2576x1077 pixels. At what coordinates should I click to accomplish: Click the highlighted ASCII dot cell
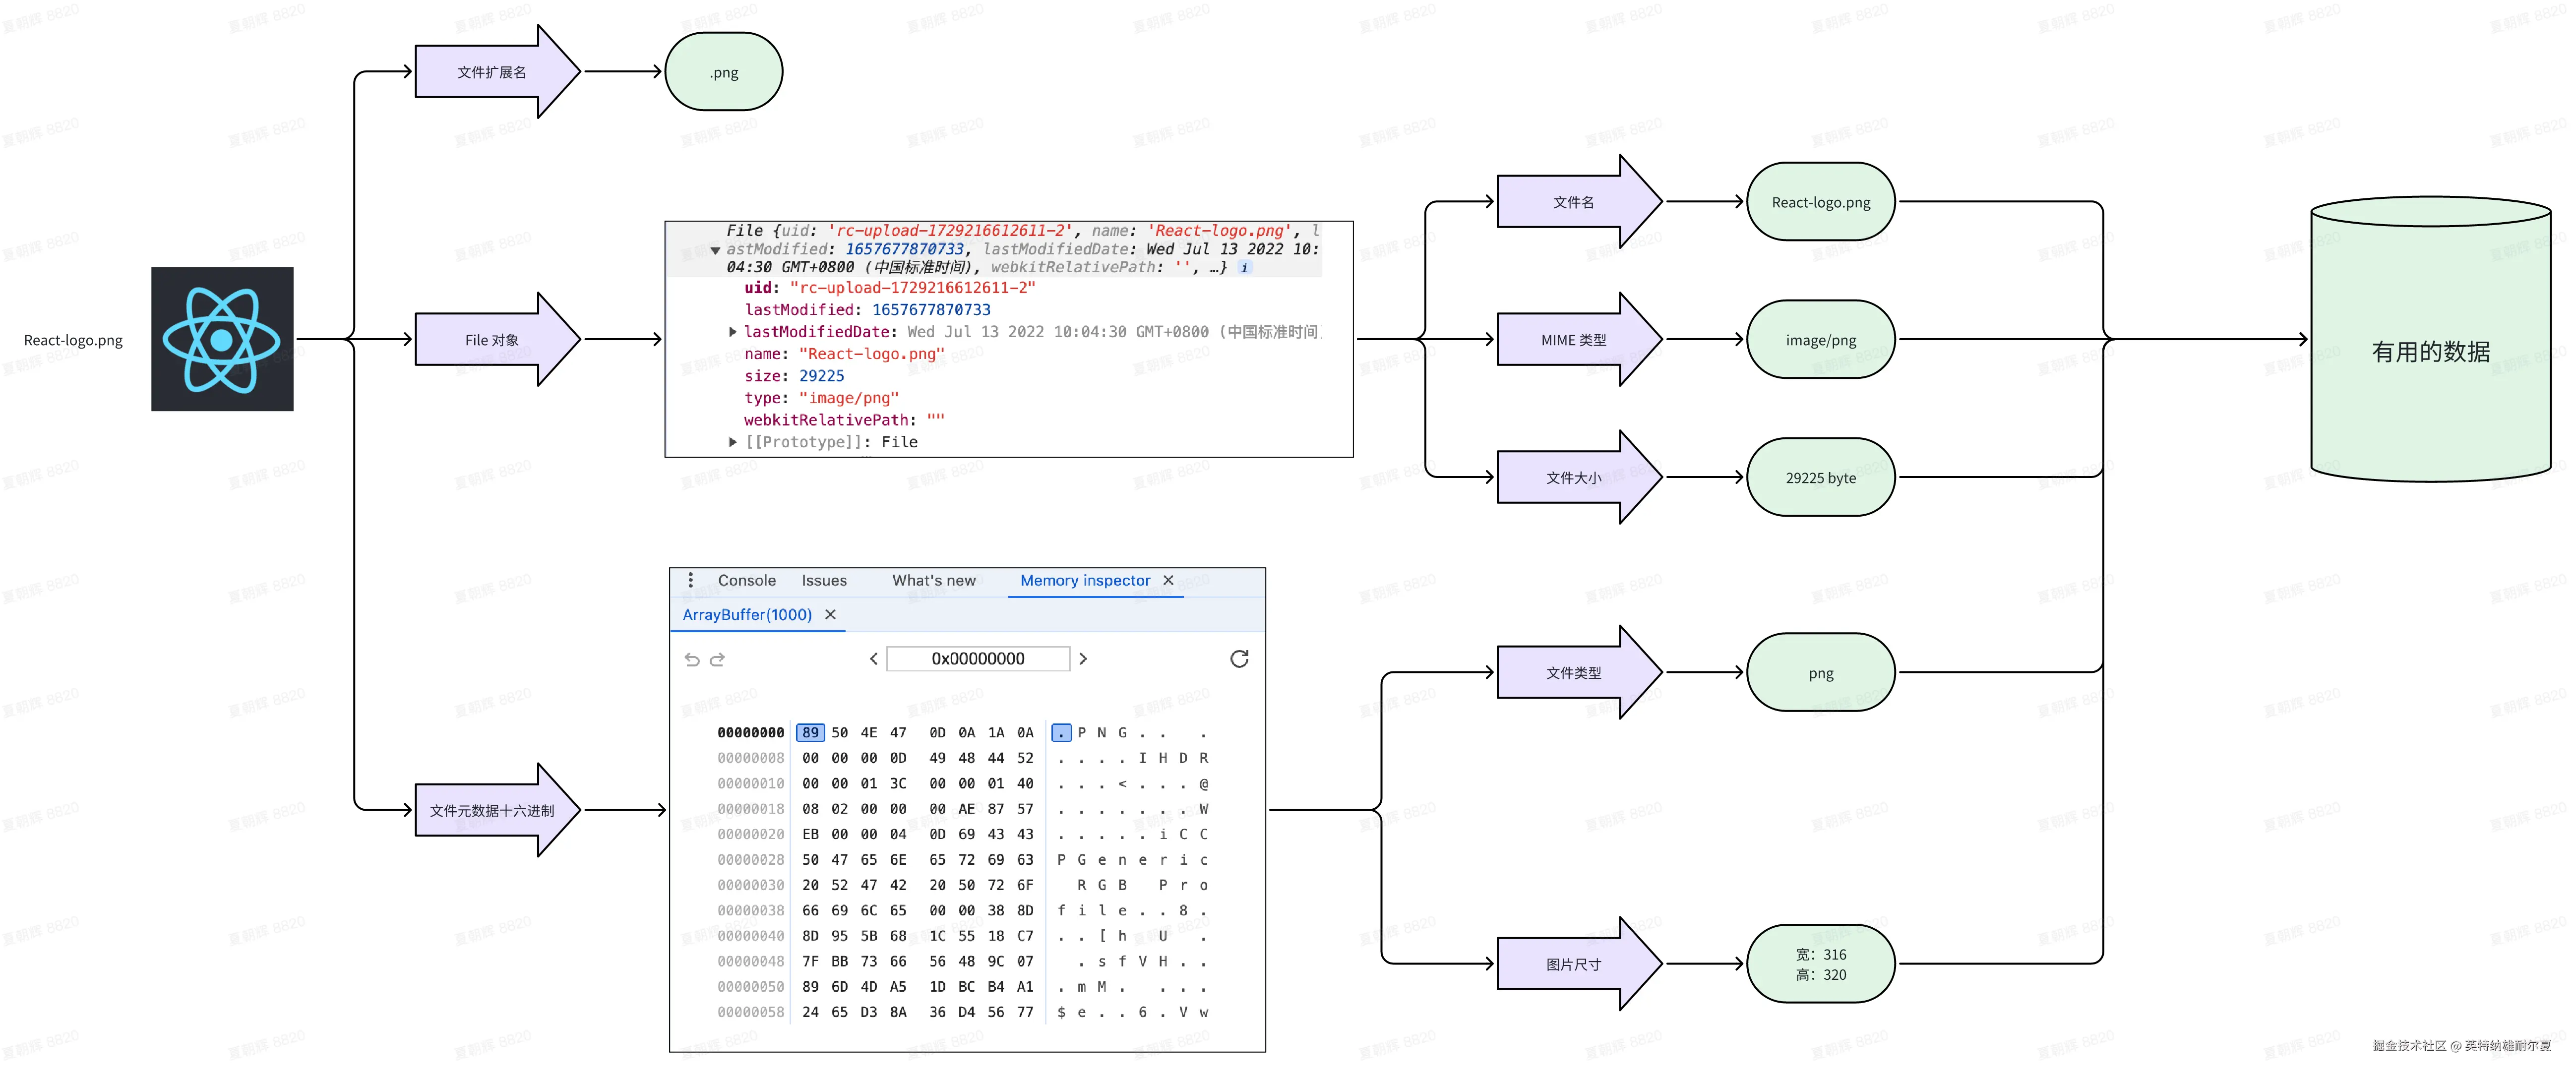(1061, 733)
